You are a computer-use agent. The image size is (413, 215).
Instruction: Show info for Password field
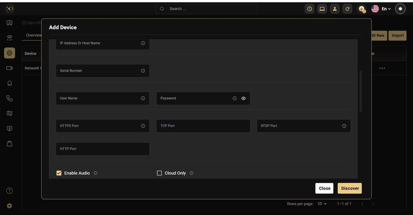pyautogui.click(x=235, y=98)
